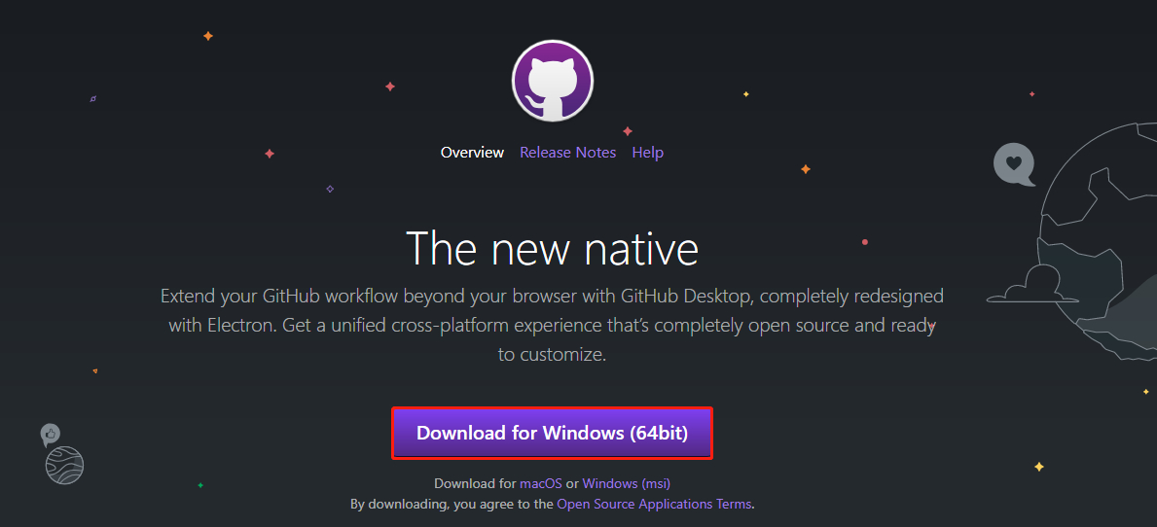This screenshot has width=1157, height=527.
Task: Click the tiny purple ringed planet icon
Action: (93, 99)
